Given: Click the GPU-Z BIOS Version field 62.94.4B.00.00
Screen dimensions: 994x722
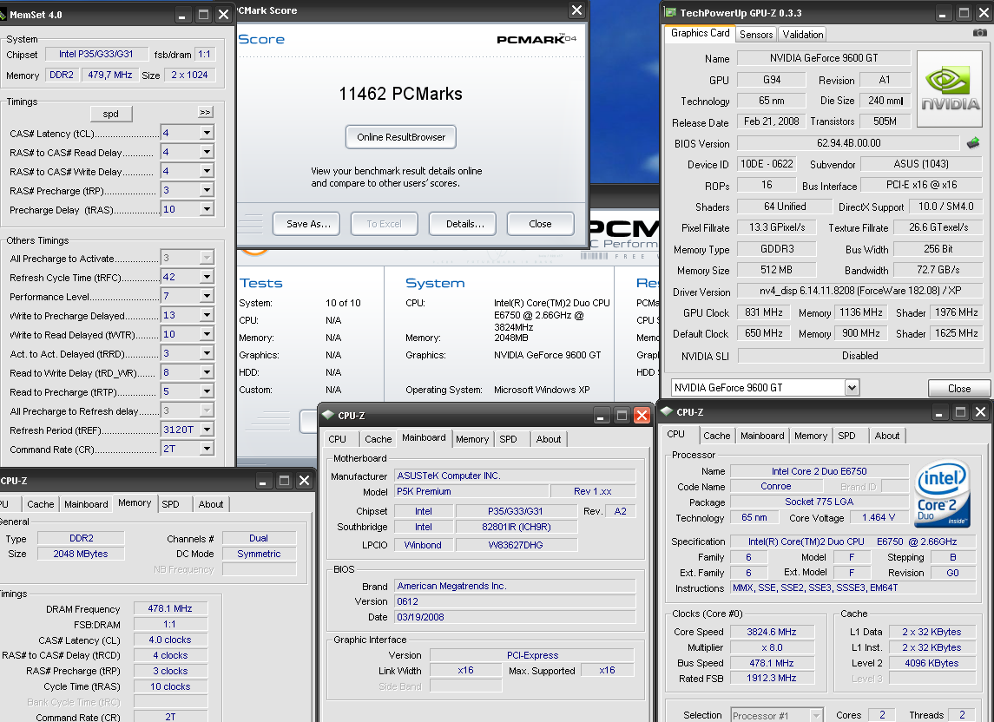Looking at the screenshot, I should click(848, 143).
